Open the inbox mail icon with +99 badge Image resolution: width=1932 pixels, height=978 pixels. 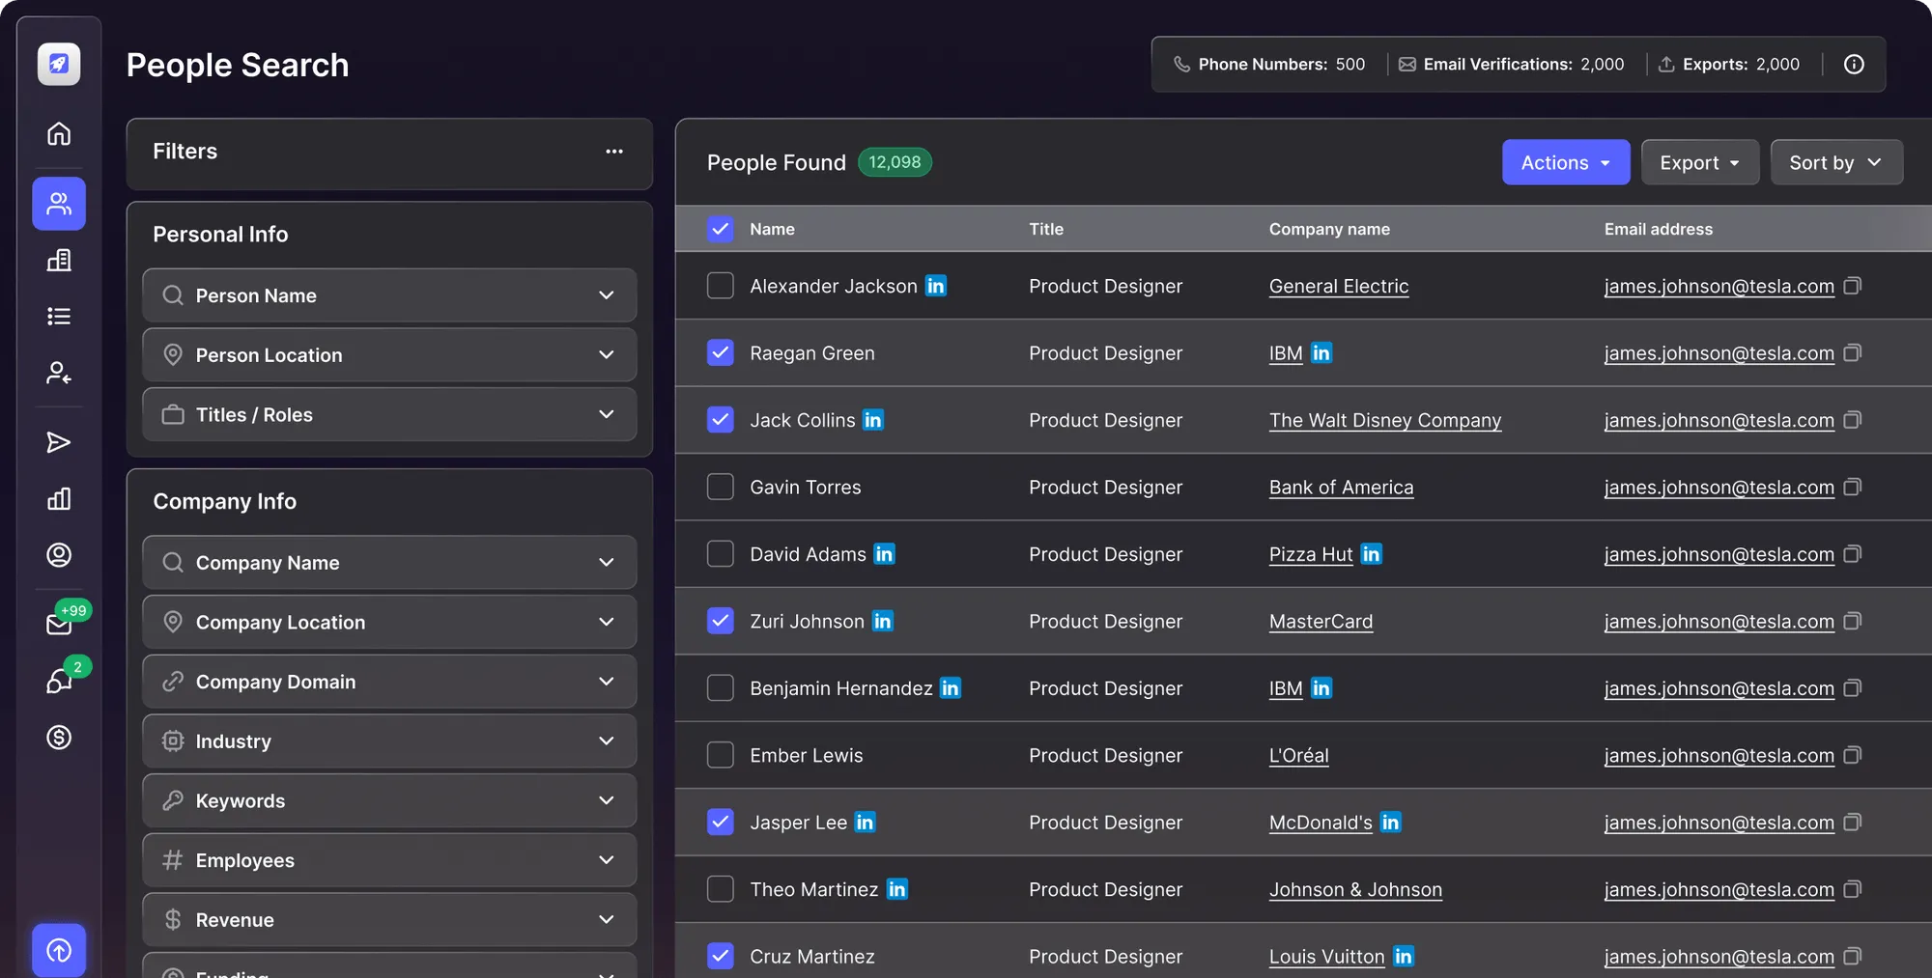pyautogui.click(x=59, y=624)
